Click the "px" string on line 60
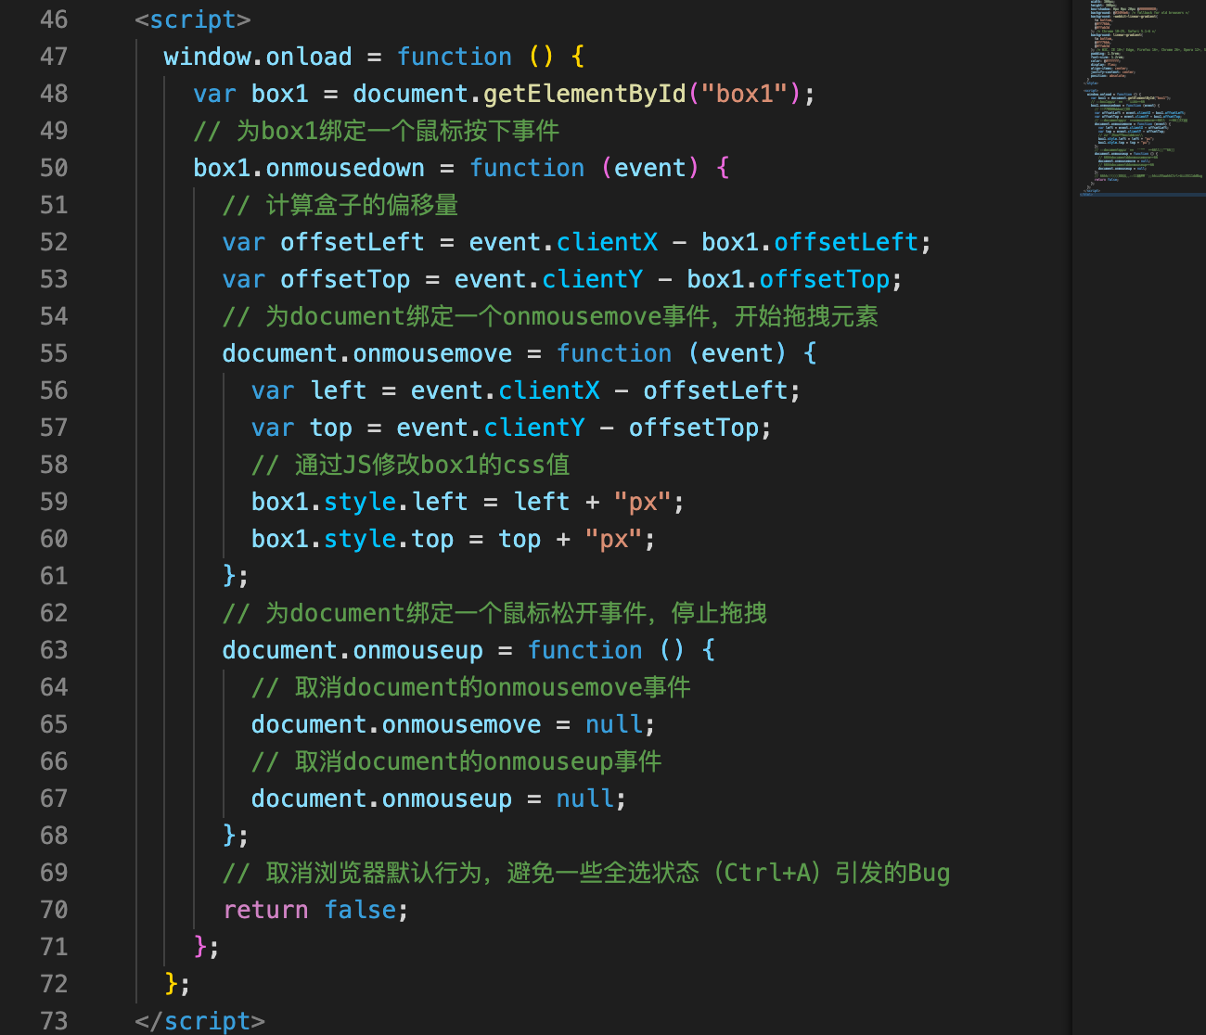 click(613, 539)
